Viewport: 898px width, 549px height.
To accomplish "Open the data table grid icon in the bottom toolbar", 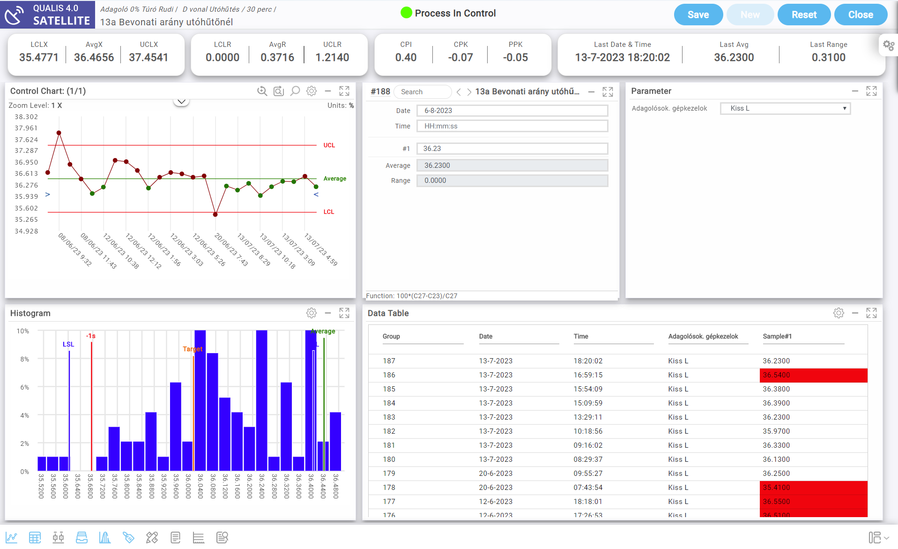I will 35,537.
